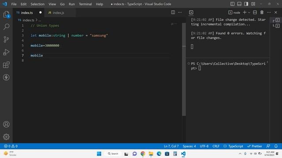282x158 pixels.
Task: Open File Explorer from the taskbar
Action: [151, 154]
